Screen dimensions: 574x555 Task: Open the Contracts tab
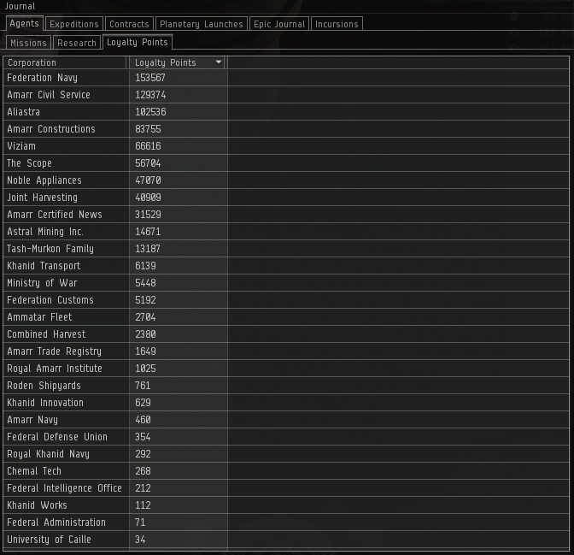pyautogui.click(x=129, y=24)
